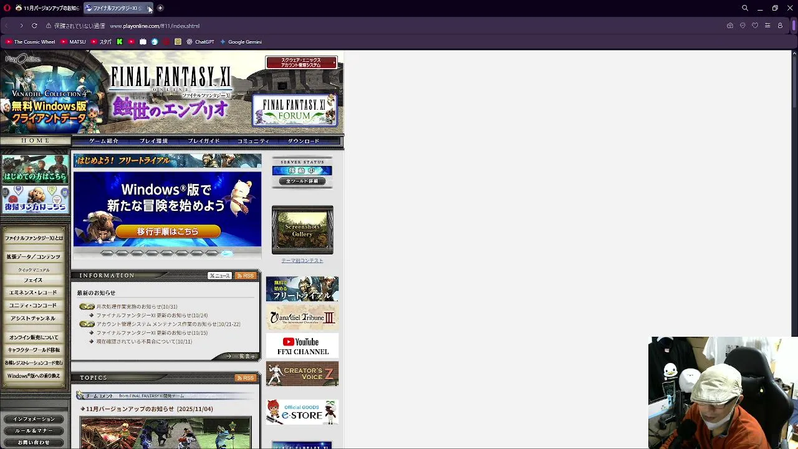Open the Topics RSS feed icon
This screenshot has height=449, width=798.
pos(245,378)
